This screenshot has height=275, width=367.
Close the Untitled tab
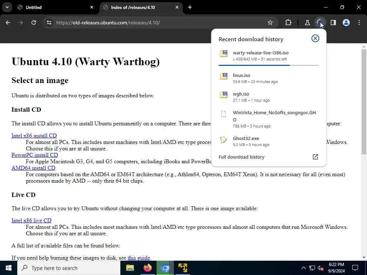(92, 7)
